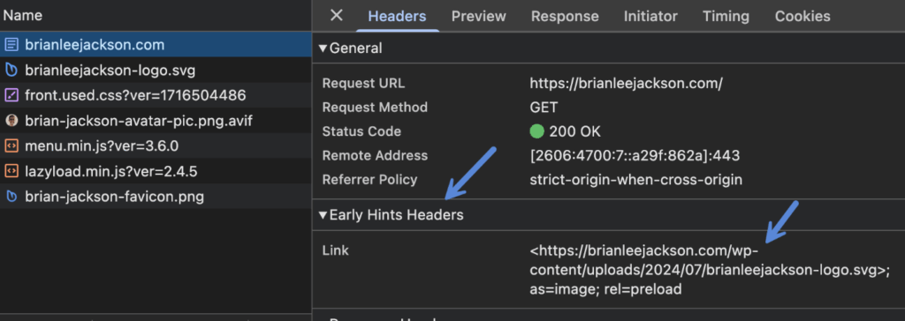Viewport: 905px width, 321px height.
Task: Click strict-origin-when-cross-origin referrer policy value
Action: pyautogui.click(x=636, y=180)
